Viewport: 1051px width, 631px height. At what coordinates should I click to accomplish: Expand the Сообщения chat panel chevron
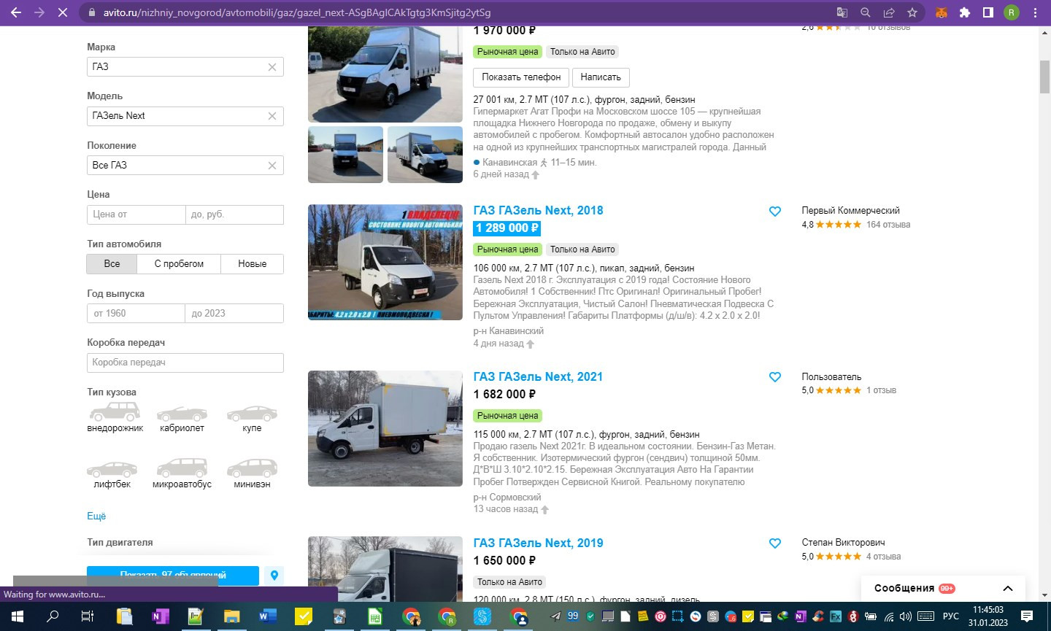(1008, 589)
